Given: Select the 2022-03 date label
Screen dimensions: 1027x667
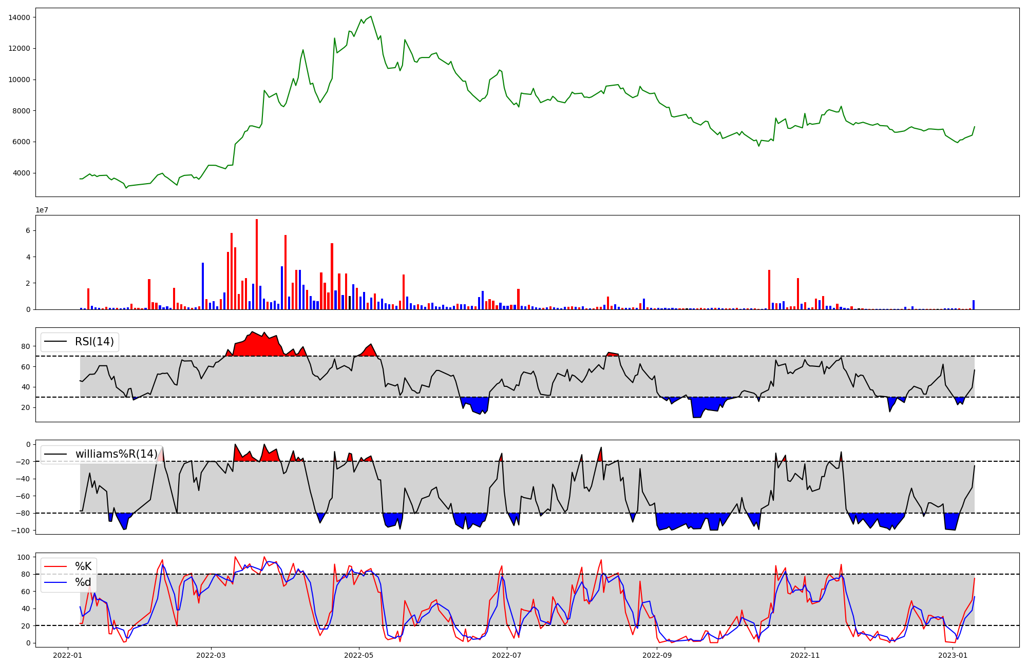Looking at the screenshot, I should (211, 655).
